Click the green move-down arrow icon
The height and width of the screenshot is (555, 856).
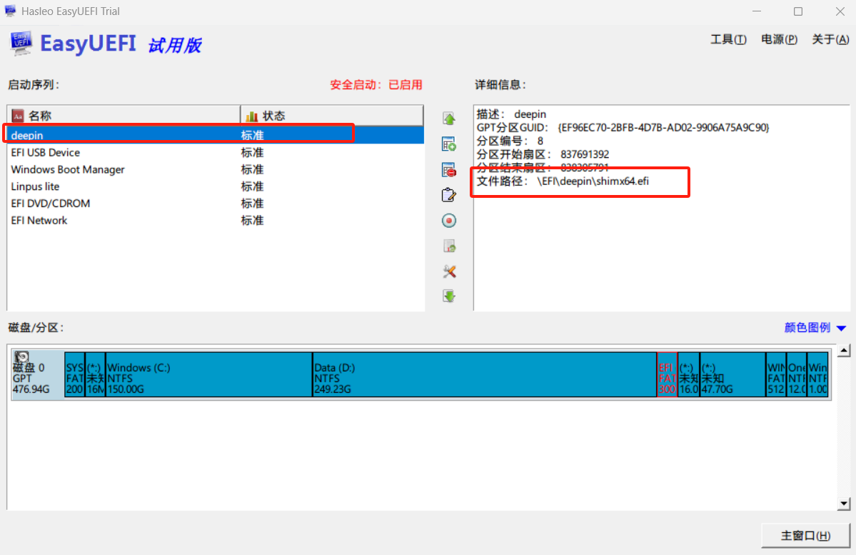click(x=449, y=296)
